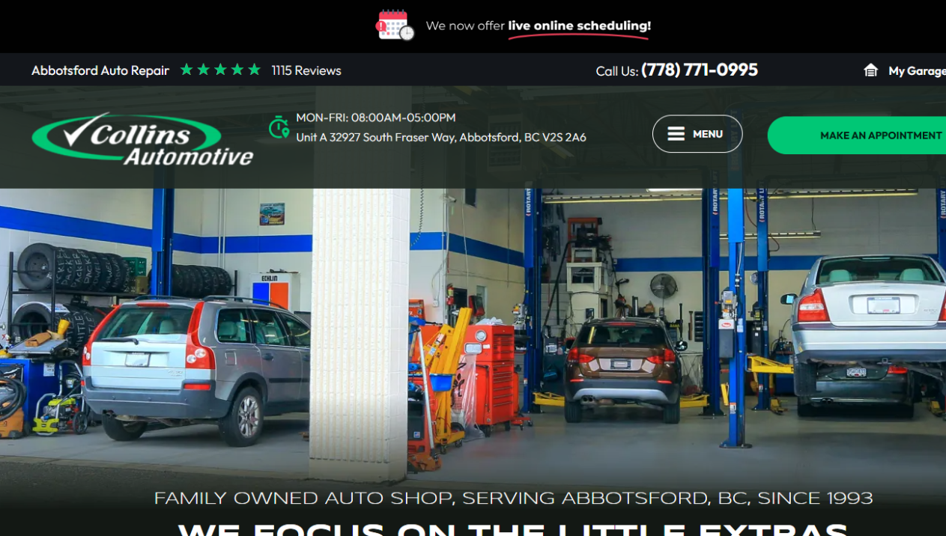Click the My Garage house icon
Screen dimensions: 946x536
pyautogui.click(x=870, y=70)
